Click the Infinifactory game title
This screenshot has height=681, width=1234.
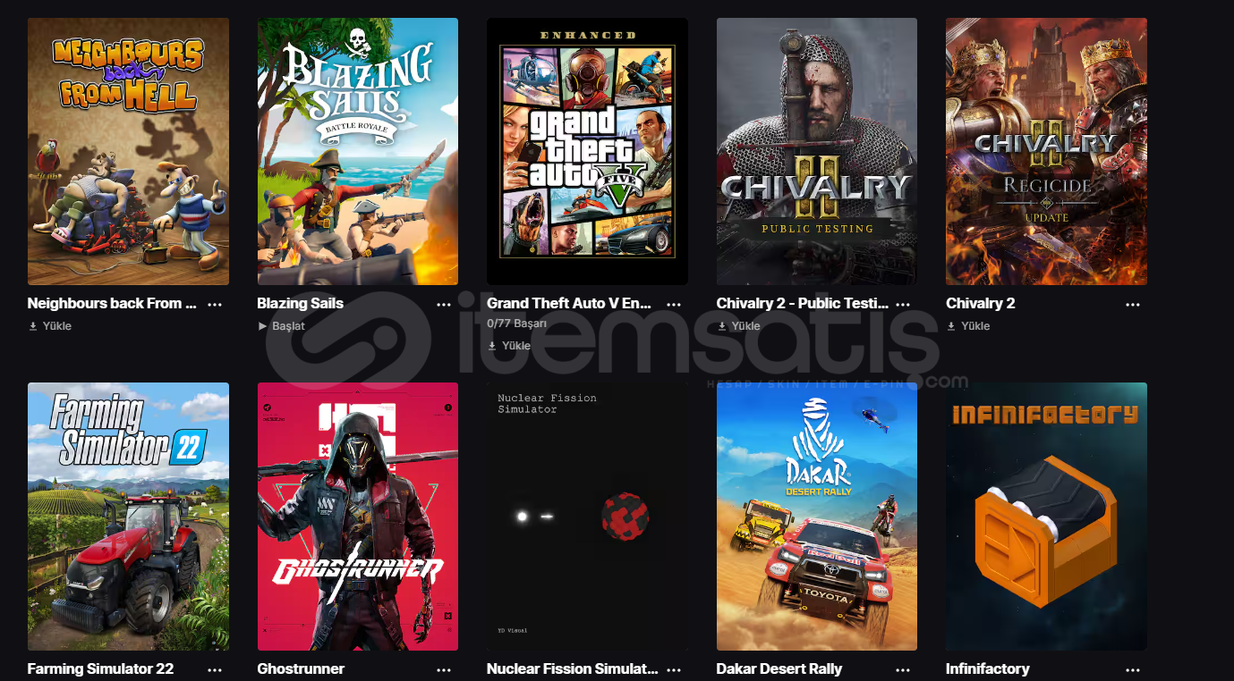[x=988, y=668]
